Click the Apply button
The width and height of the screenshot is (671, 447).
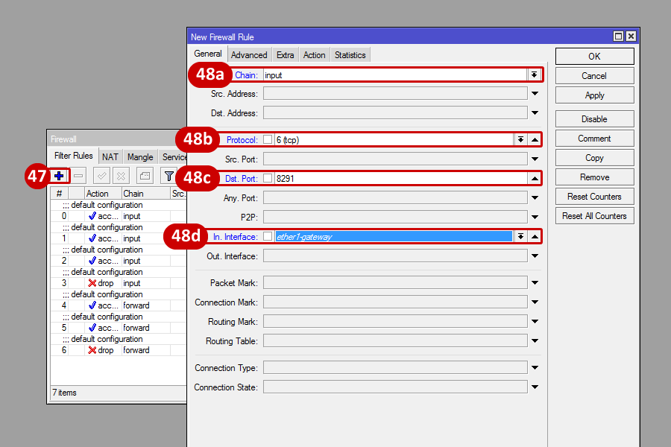pyautogui.click(x=594, y=95)
